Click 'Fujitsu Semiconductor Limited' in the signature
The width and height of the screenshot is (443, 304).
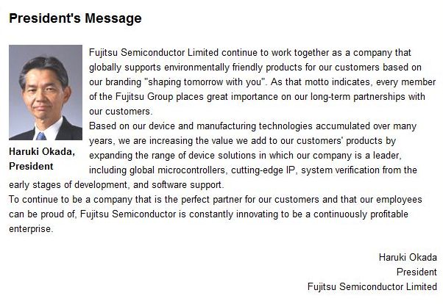click(x=372, y=286)
